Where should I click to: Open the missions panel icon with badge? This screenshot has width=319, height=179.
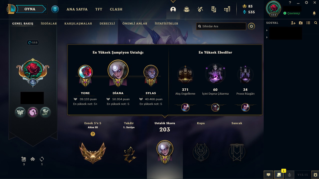(279, 175)
